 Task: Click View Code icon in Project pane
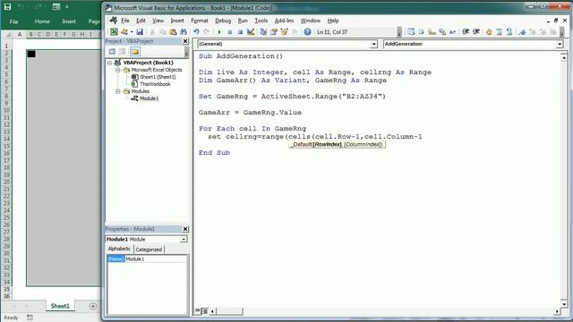coord(112,52)
